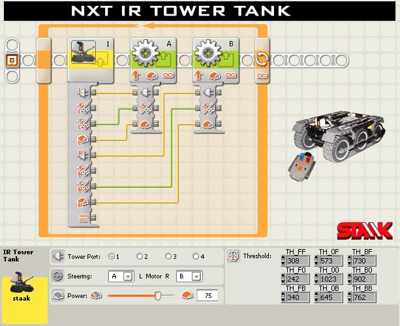The image size is (400, 326).
Task: Select Tower Port 3 radio button
Action: pyautogui.click(x=168, y=256)
